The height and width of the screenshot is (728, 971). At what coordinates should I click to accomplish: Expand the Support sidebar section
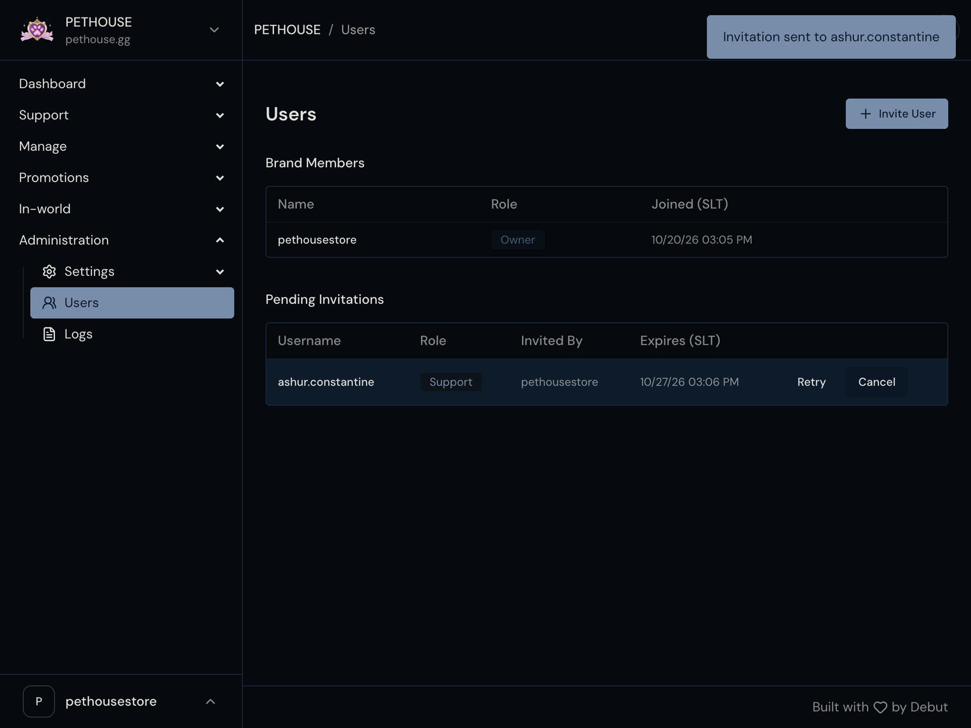coord(121,115)
